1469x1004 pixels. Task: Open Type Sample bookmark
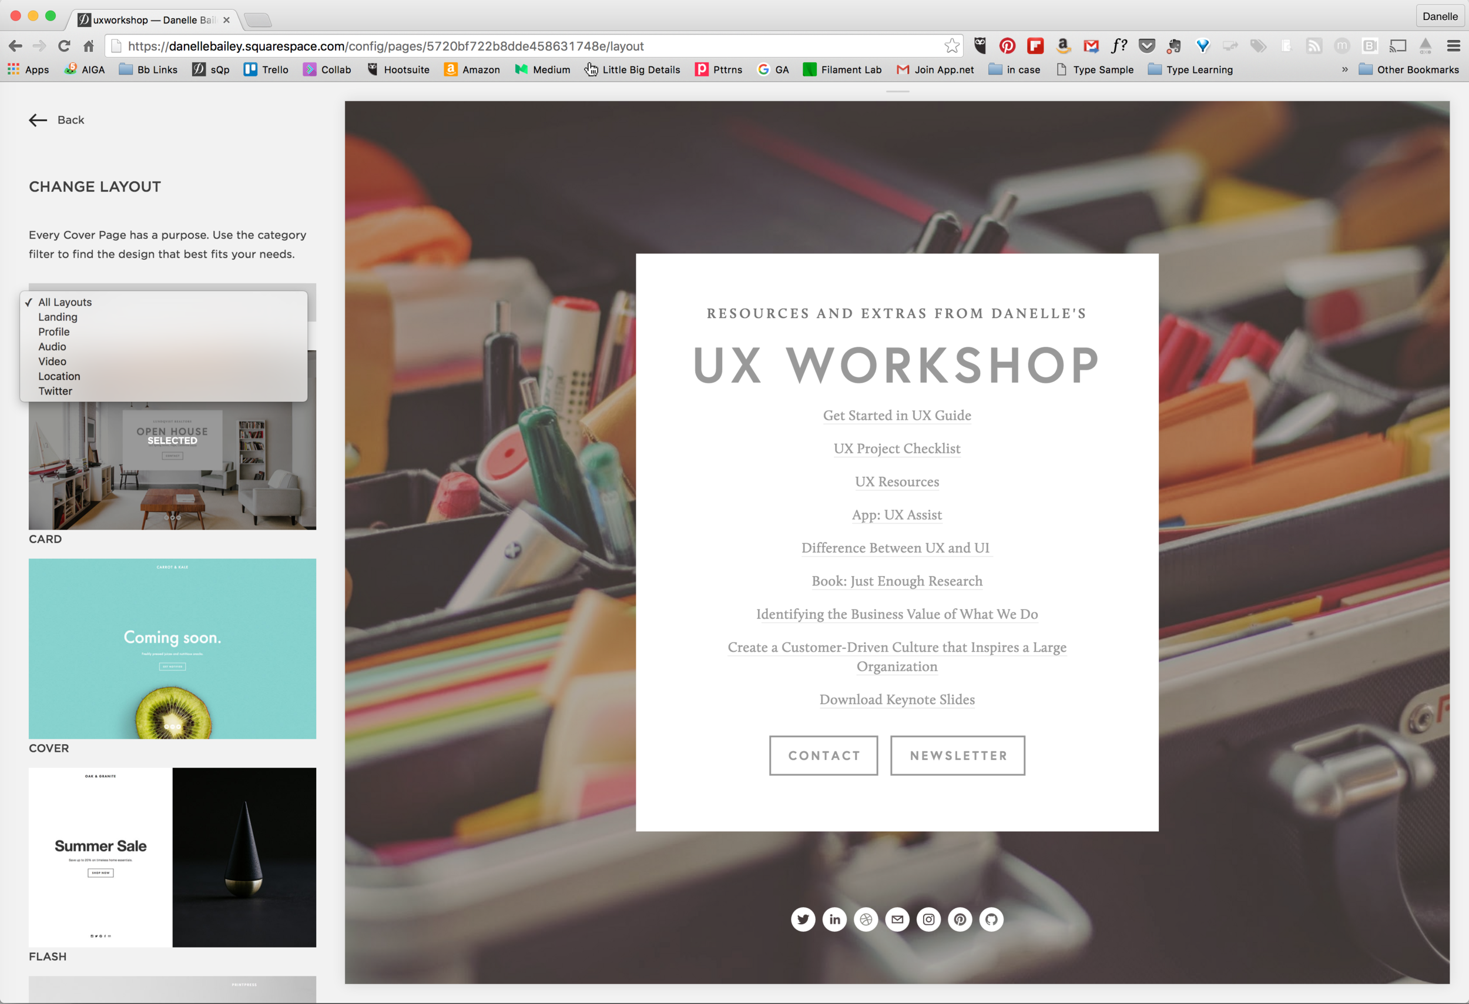(x=1095, y=69)
